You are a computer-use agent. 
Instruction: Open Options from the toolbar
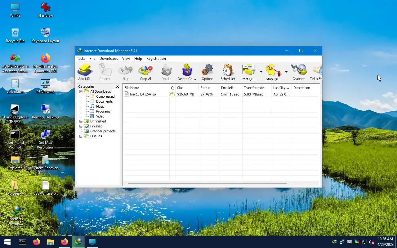[x=207, y=72]
